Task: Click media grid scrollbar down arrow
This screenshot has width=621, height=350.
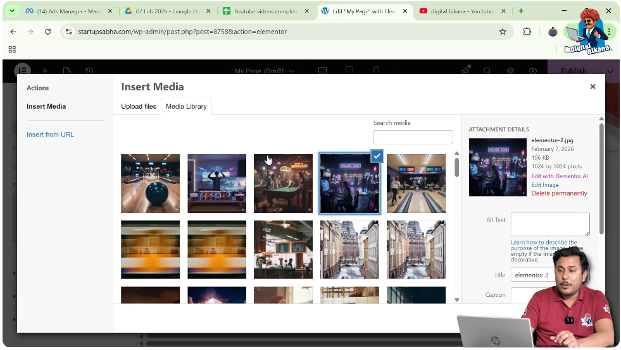Action: [456, 299]
